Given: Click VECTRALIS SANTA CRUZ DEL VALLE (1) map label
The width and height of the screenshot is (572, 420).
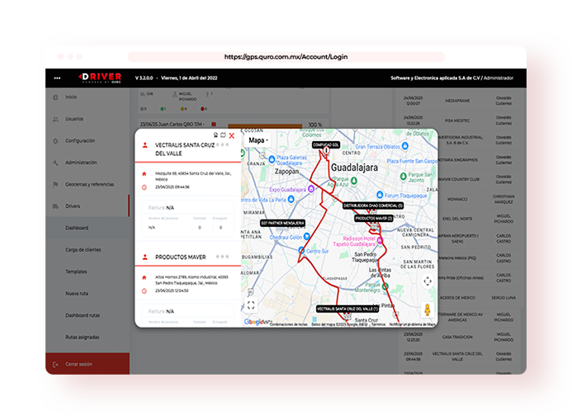Looking at the screenshot, I should [x=347, y=309].
